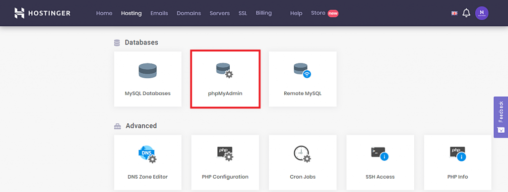508x192 pixels.
Task: Open the SSH Access terminal icon
Action: pyautogui.click(x=380, y=153)
